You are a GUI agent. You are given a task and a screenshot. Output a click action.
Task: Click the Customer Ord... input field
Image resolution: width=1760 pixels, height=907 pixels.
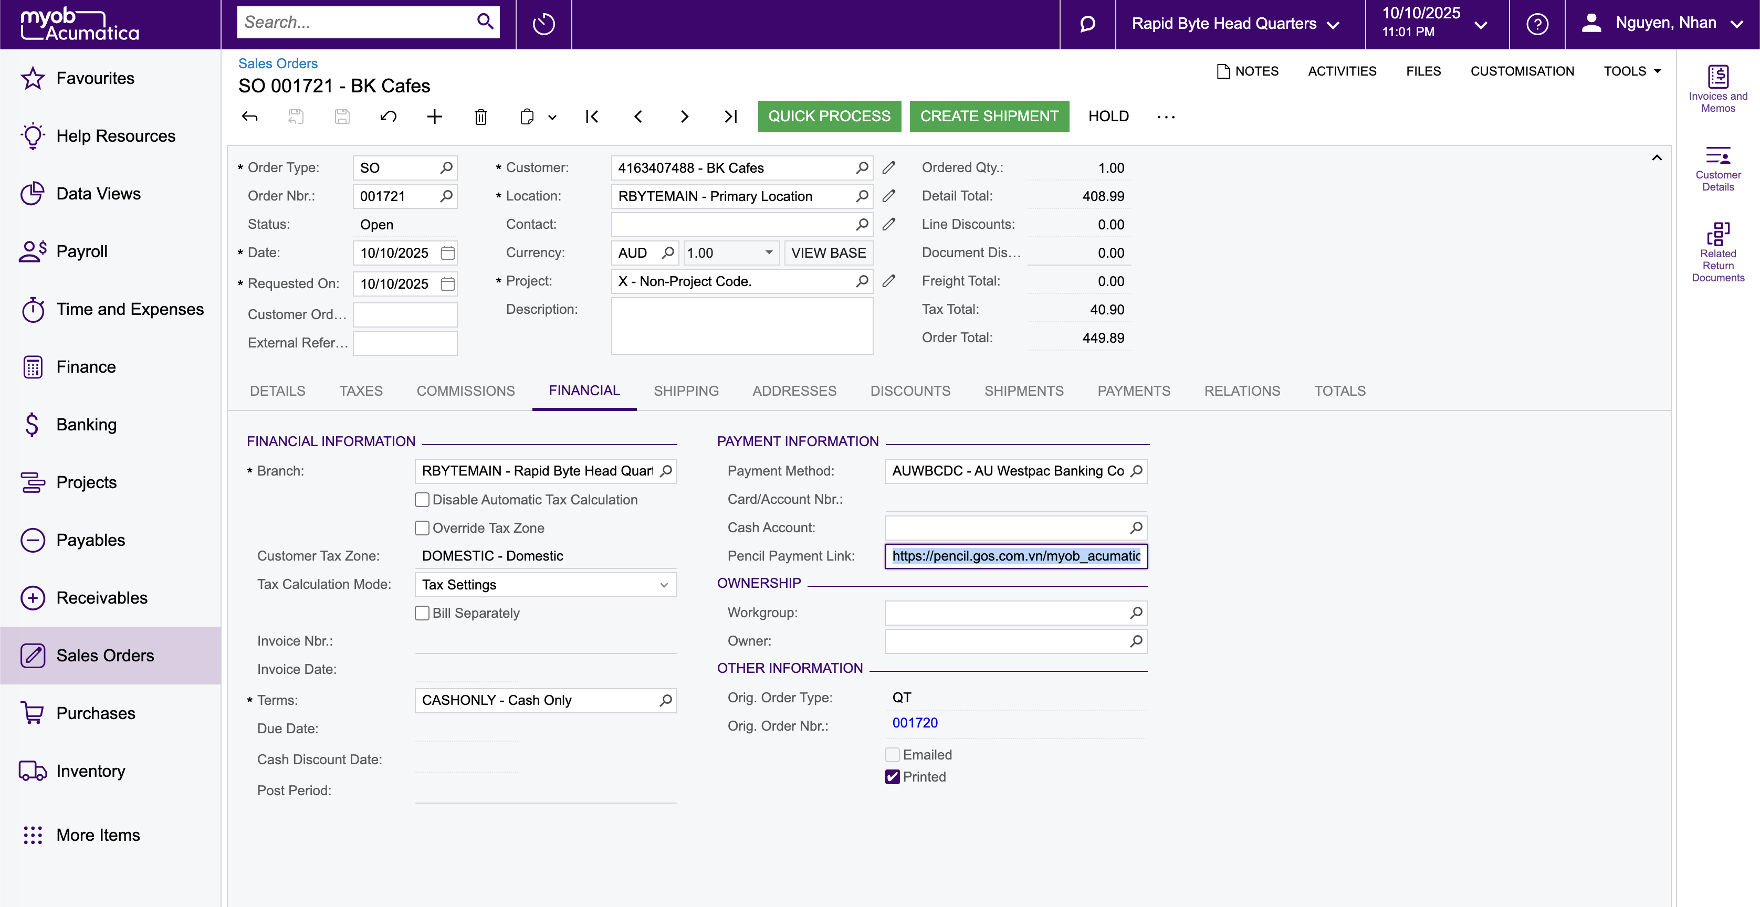pos(405,315)
